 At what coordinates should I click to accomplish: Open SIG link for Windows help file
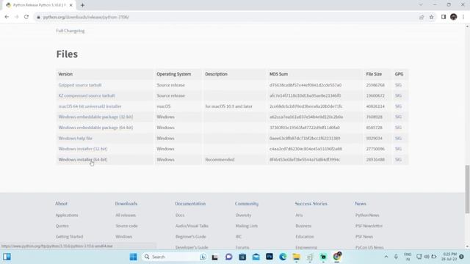[x=398, y=139]
